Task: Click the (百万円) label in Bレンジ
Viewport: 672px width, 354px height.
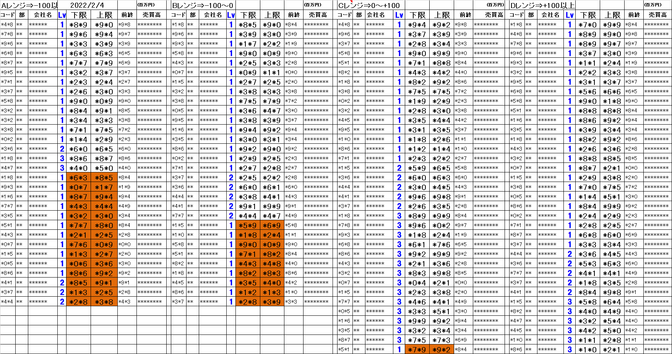Action: [x=313, y=5]
